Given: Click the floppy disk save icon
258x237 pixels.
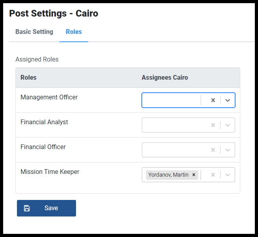Looking at the screenshot, I should [27, 208].
